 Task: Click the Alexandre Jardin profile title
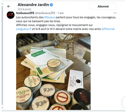[33, 5]
